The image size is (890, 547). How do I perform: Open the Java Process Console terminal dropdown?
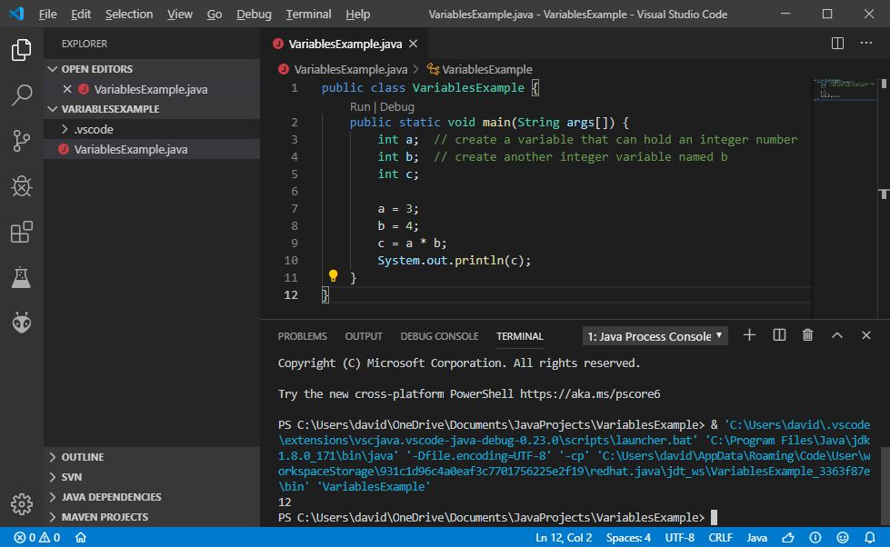click(655, 336)
